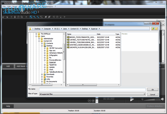The image size is (167, 114).
Task: Click the timeline zoom out minus circle
Action: (x=89, y=101)
